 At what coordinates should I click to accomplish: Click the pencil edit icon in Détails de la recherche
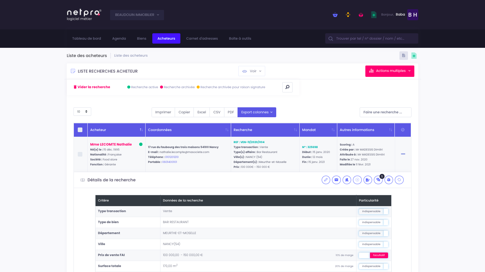(x=326, y=180)
